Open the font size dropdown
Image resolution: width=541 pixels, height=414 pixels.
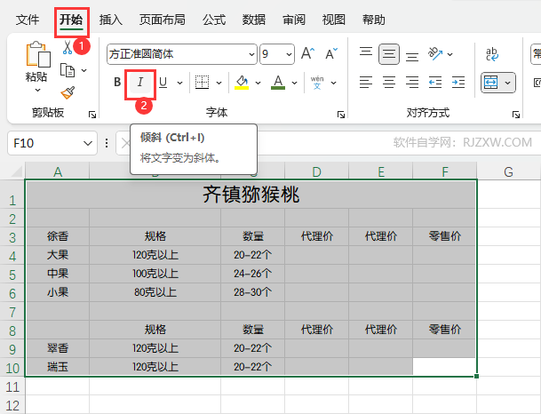tap(289, 54)
